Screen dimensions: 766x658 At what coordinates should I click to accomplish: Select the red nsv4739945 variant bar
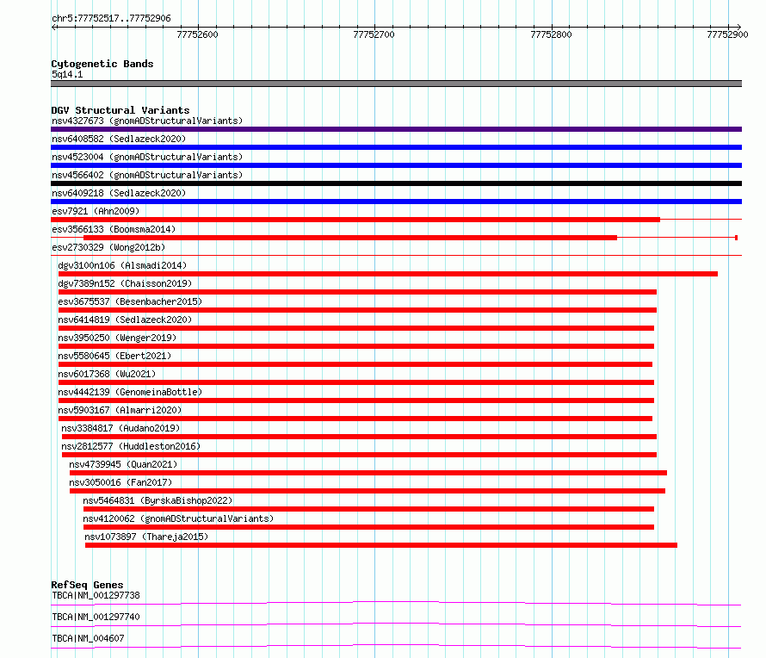[x=368, y=473]
